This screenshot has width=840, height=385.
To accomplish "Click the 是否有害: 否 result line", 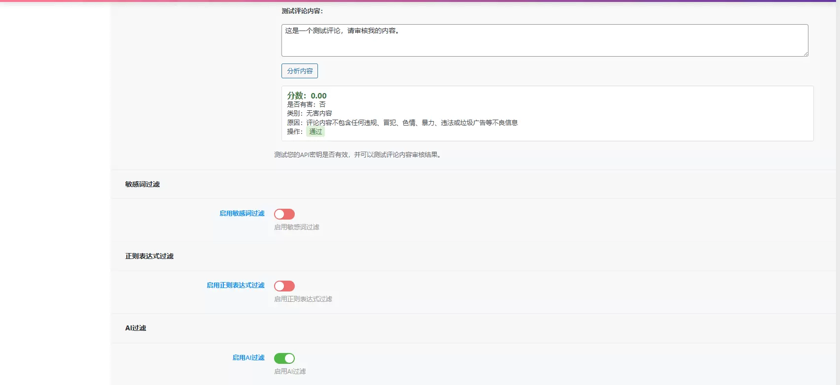I will coord(306,104).
